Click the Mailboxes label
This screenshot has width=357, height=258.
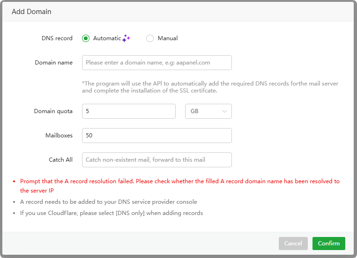coord(59,136)
